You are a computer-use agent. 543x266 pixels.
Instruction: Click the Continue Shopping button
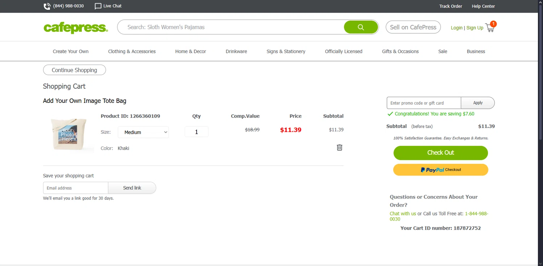click(x=75, y=70)
